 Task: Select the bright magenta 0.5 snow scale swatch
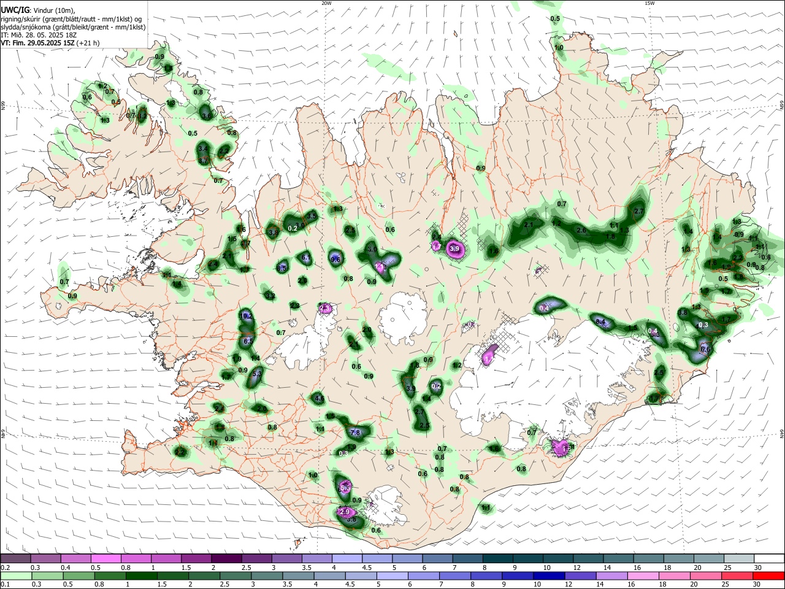coord(106,559)
